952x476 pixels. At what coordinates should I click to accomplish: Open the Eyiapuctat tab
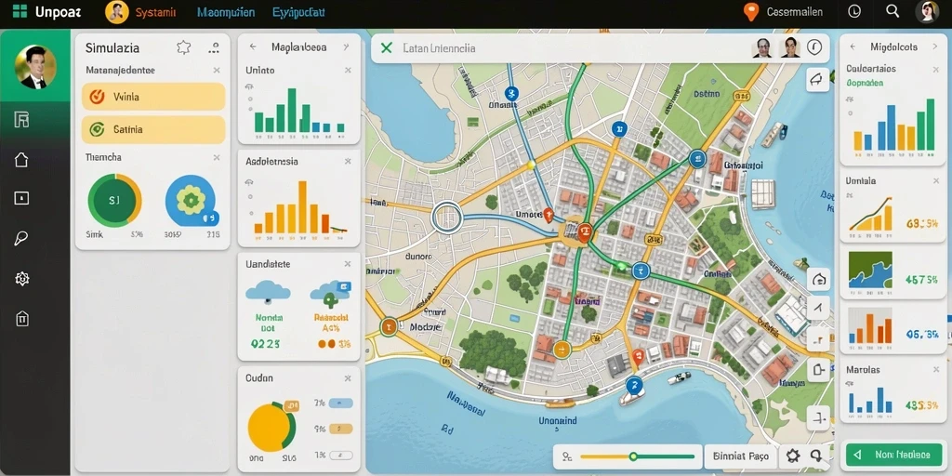[298, 12]
